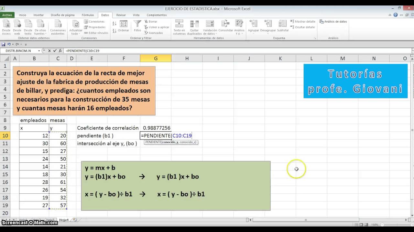Open quick access toolbar customize dropdown

pyautogui.click(x=26, y=44)
